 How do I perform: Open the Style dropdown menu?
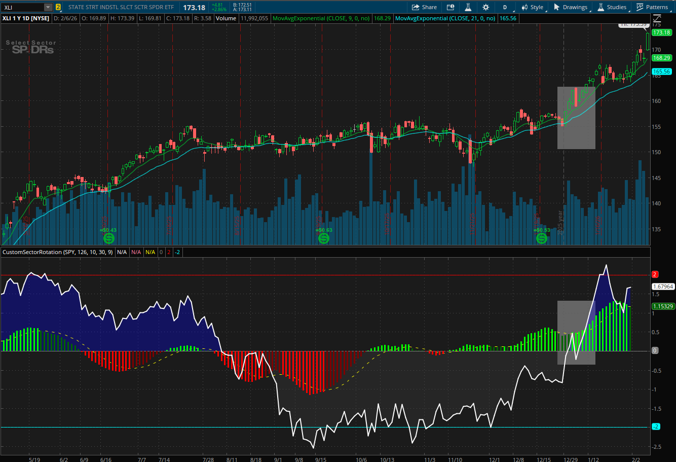[x=532, y=7]
